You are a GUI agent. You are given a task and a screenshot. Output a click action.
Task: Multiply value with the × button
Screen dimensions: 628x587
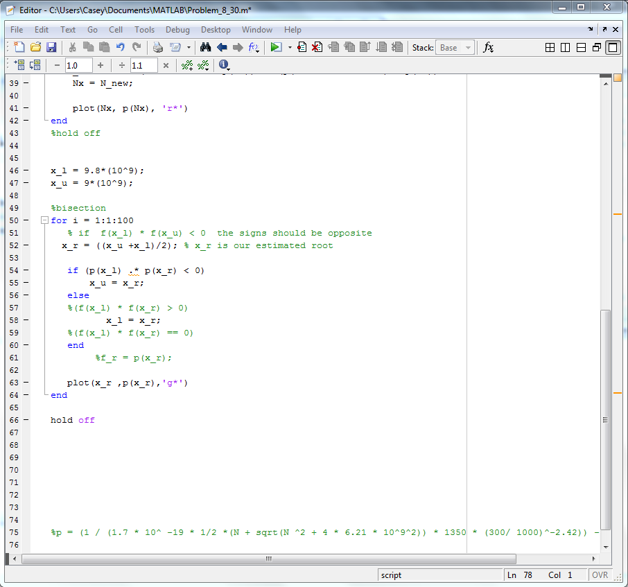click(x=166, y=65)
